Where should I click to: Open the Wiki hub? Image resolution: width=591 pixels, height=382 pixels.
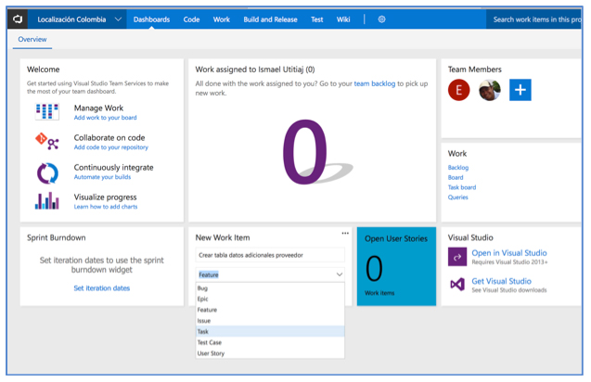click(343, 19)
